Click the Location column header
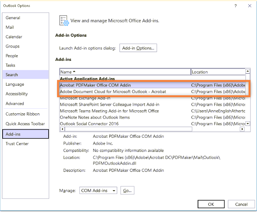This screenshot has height=212, width=257. (218, 72)
